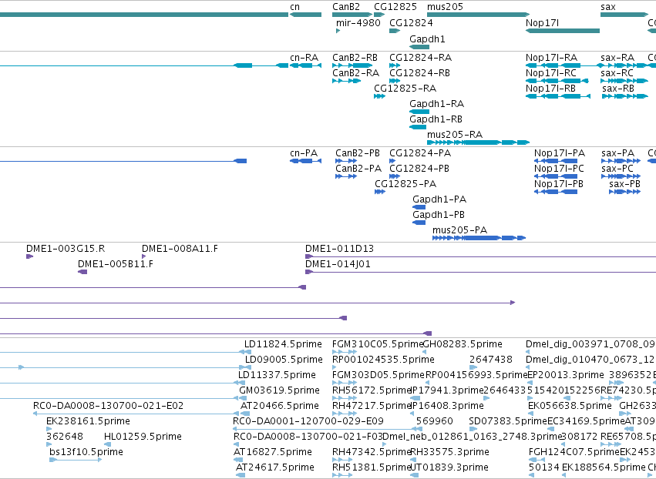Select the CG12825-RA transcript

[379, 96]
